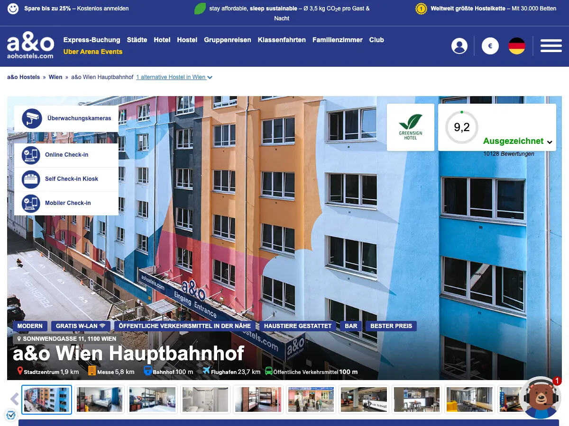Open Städte menu item
569x426 pixels.
click(137, 40)
